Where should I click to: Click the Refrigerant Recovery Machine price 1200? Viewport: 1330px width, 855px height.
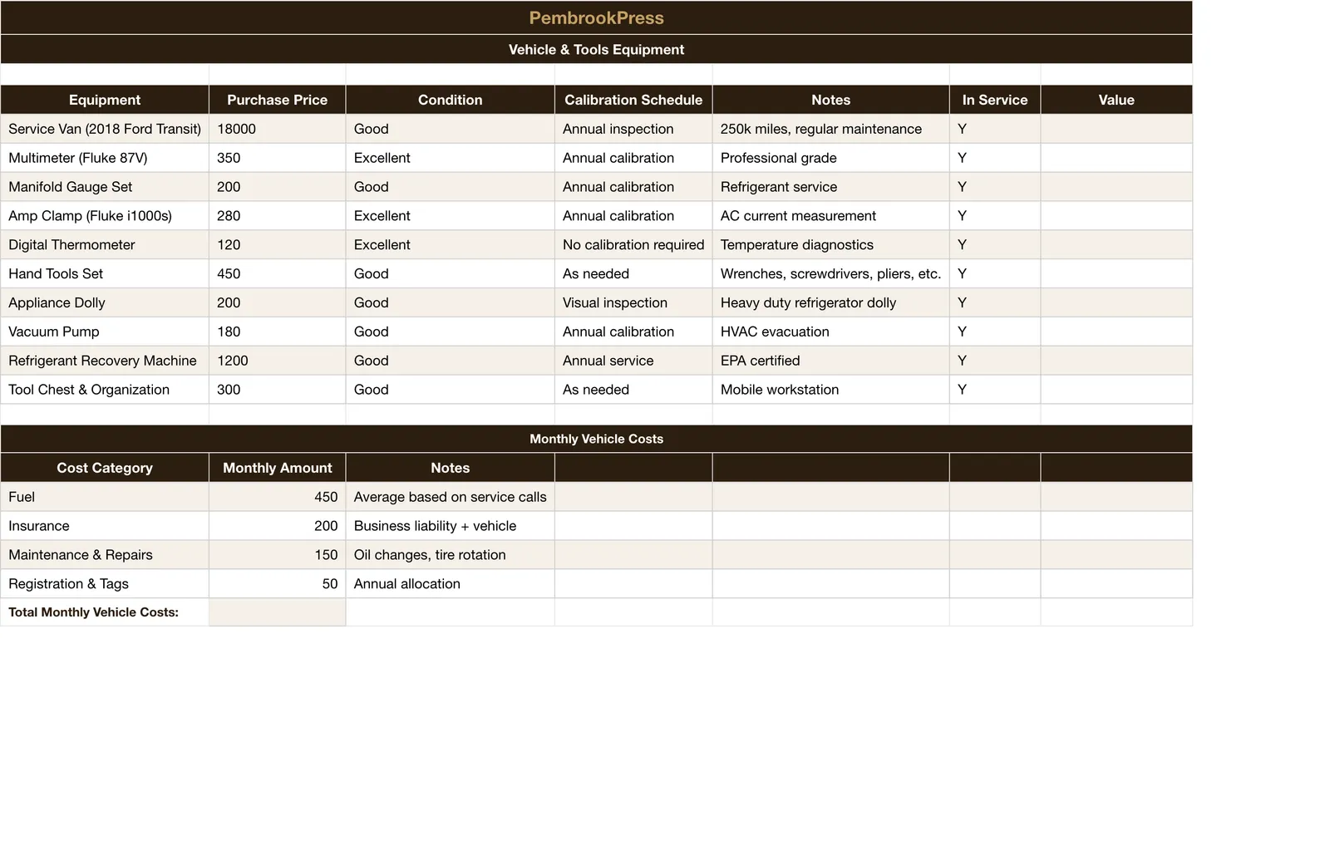[x=277, y=361]
